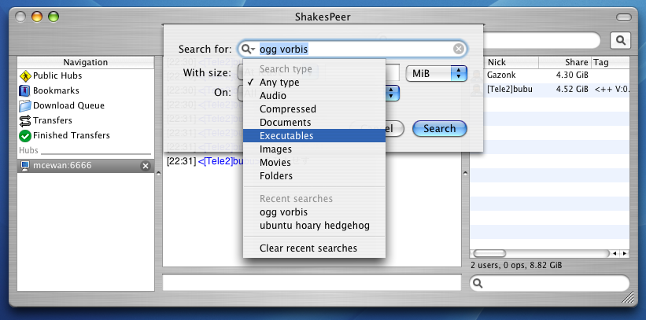Sort user list by Share column

tap(565, 63)
